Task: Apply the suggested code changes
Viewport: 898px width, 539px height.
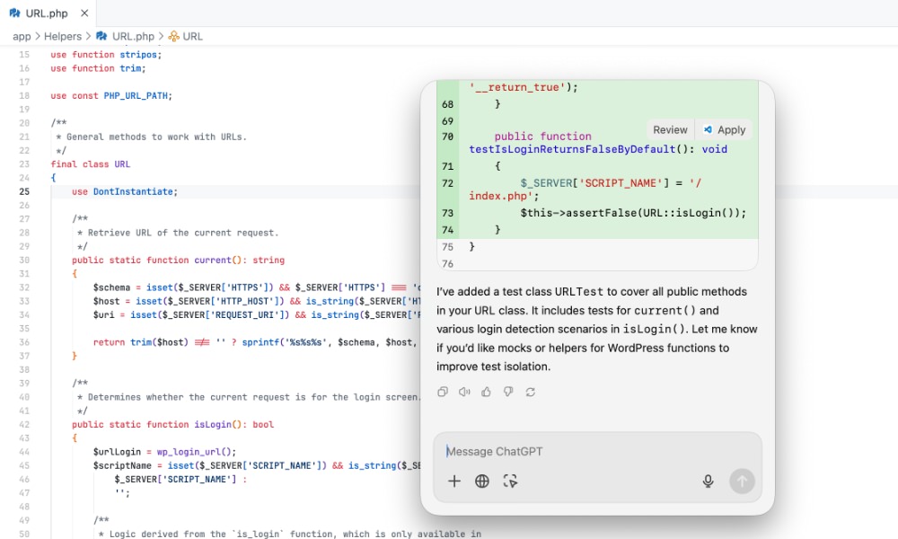Action: tap(724, 129)
